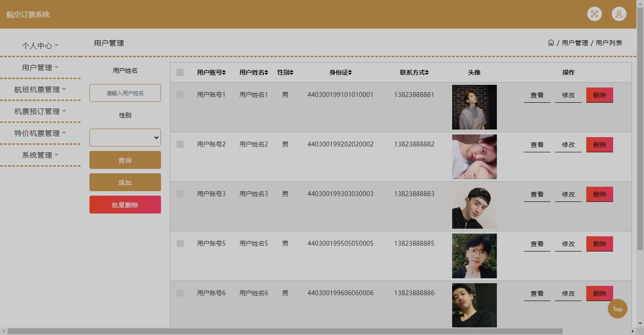Click 删除 for 用户账号5
The image size is (644, 335).
pyautogui.click(x=600, y=244)
